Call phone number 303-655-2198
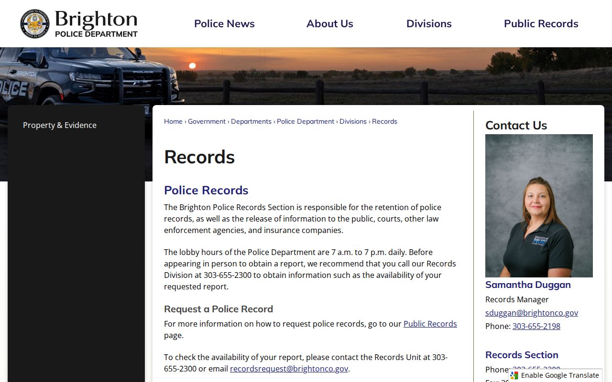 tap(536, 326)
